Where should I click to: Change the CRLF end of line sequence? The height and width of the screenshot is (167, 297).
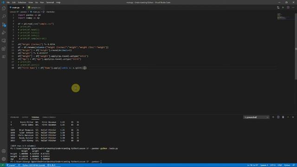pos(280,165)
